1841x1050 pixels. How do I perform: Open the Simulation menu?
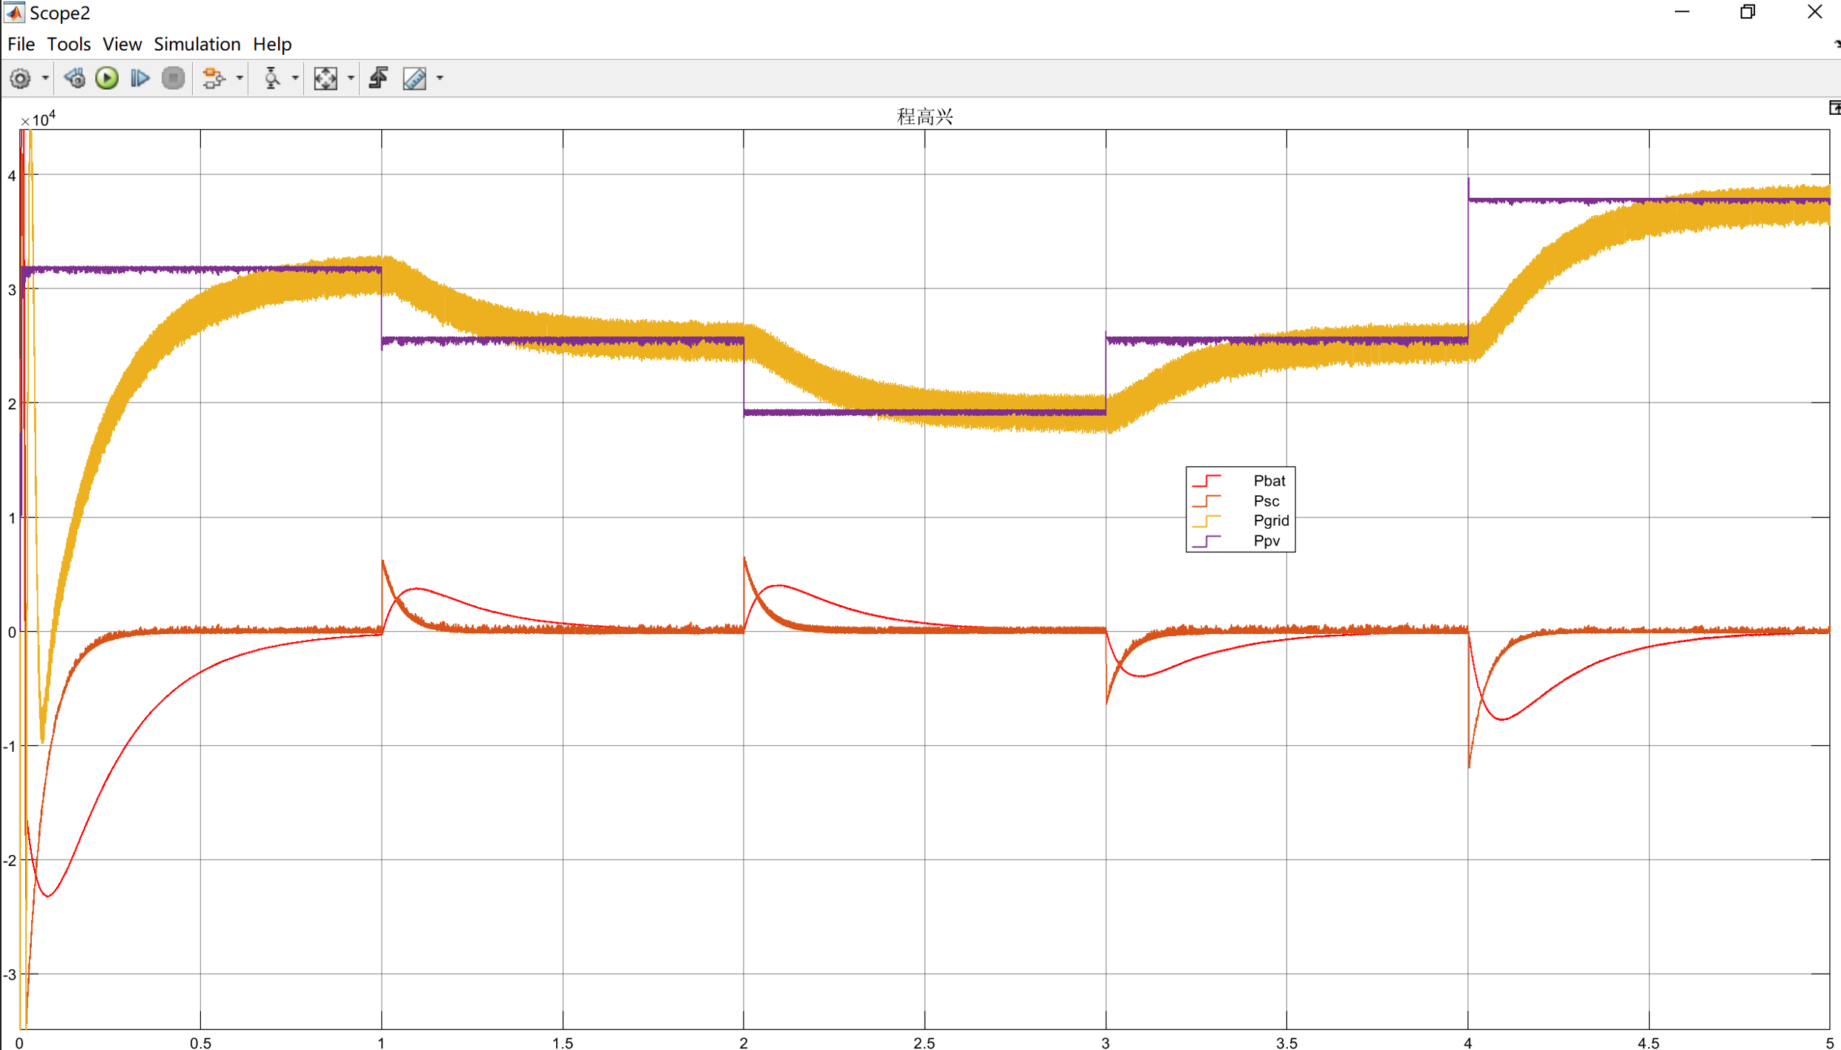coord(196,44)
